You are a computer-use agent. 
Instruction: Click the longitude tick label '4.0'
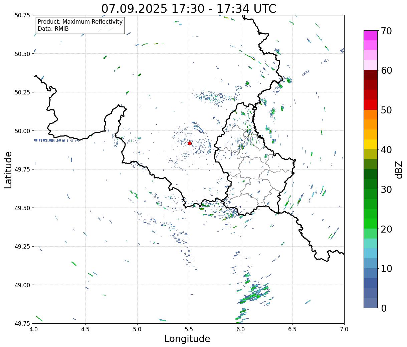[x=34, y=329]
